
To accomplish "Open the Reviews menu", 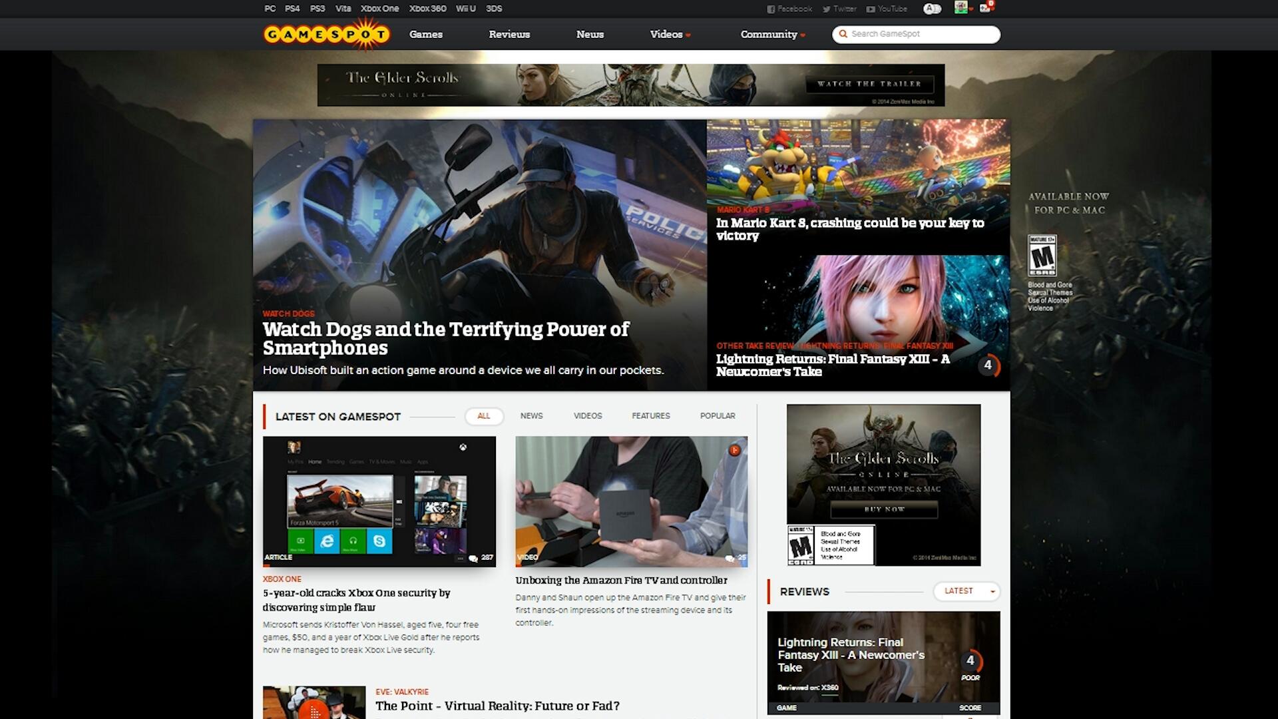I will [509, 34].
